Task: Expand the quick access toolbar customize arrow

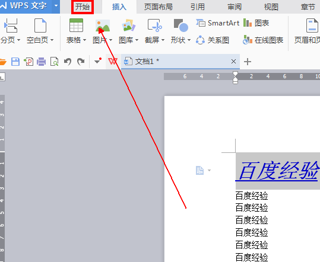Action: [98, 61]
